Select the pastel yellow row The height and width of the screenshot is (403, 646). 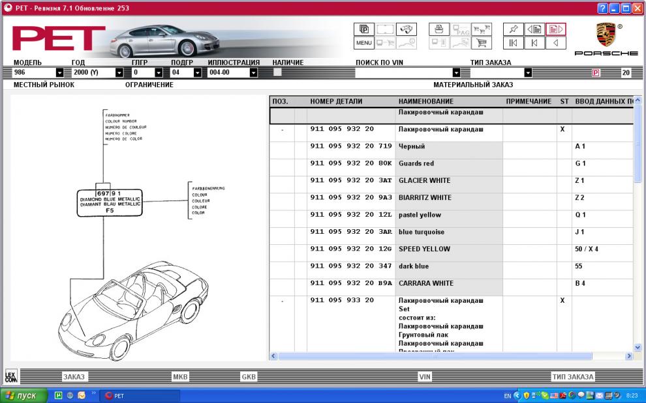coord(451,219)
